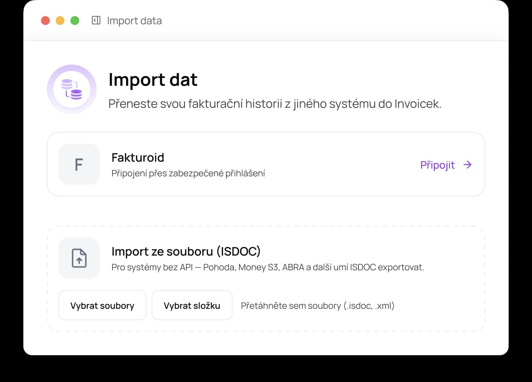Click the file upload icon tile

(79, 258)
